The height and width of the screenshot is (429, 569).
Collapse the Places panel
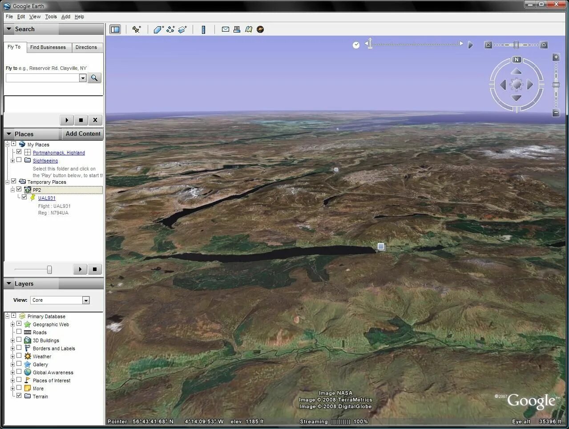point(9,134)
